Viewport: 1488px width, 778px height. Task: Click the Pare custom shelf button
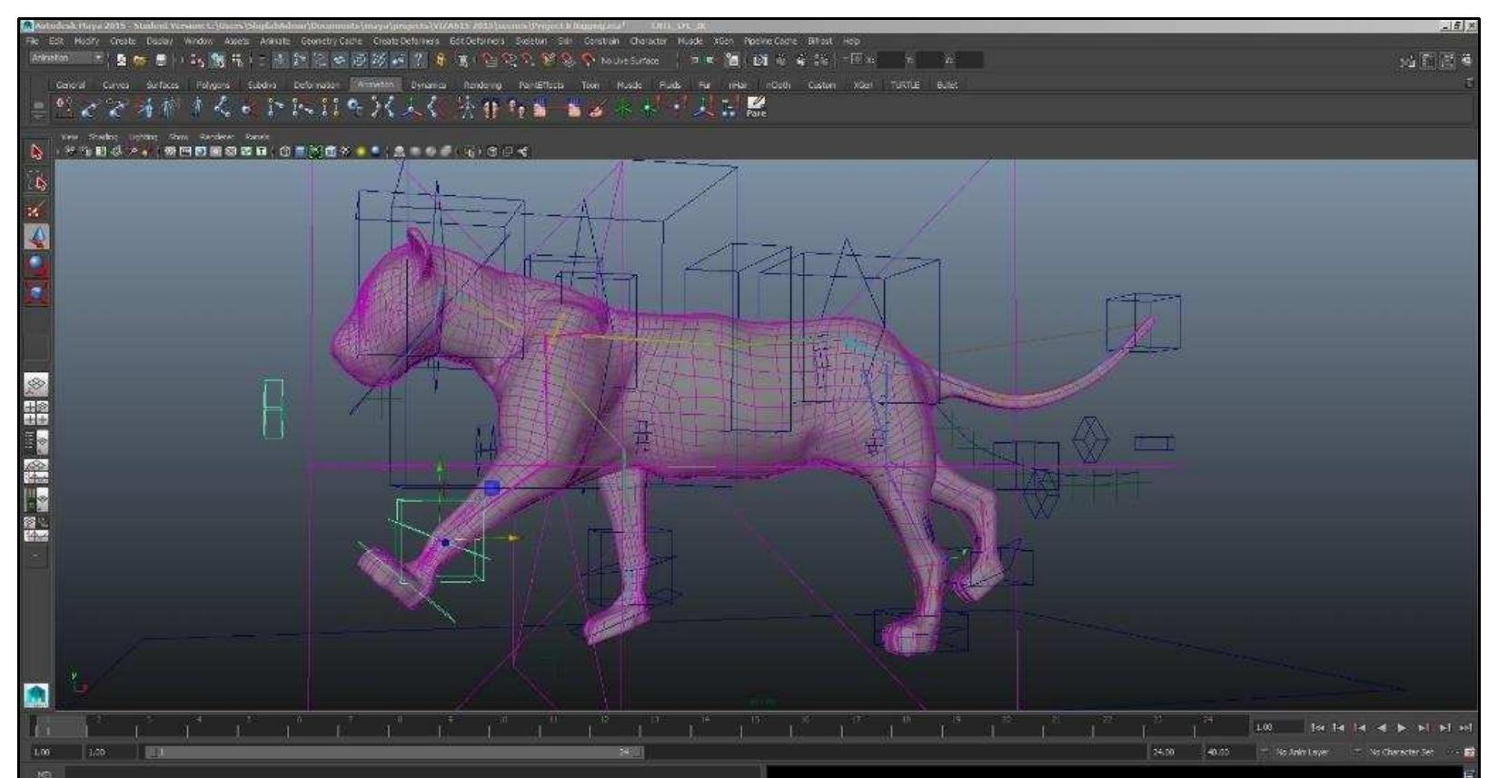(756, 108)
